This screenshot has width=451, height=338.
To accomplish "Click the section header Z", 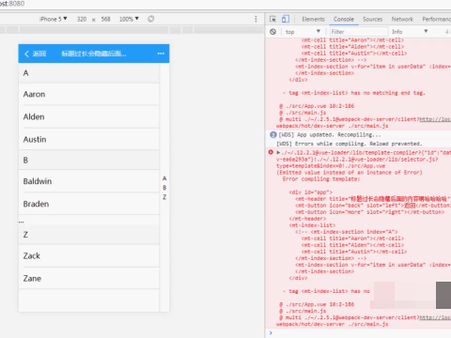I will (89, 235).
